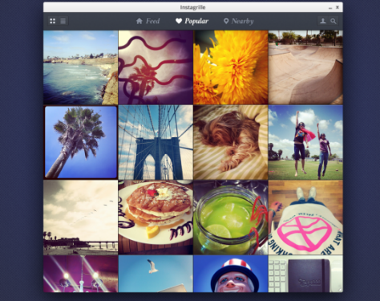Switch to list view layout
Image resolution: width=380 pixels, height=301 pixels.
63,21
